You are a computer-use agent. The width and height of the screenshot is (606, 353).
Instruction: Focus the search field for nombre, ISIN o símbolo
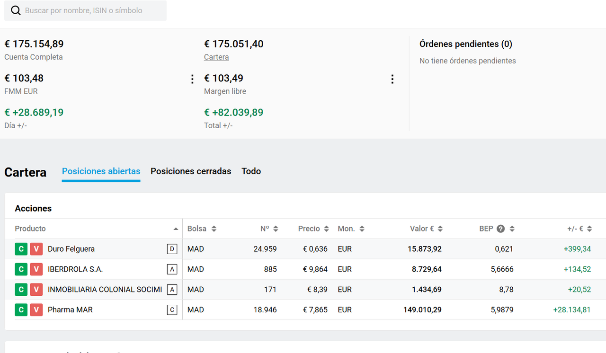85,10
